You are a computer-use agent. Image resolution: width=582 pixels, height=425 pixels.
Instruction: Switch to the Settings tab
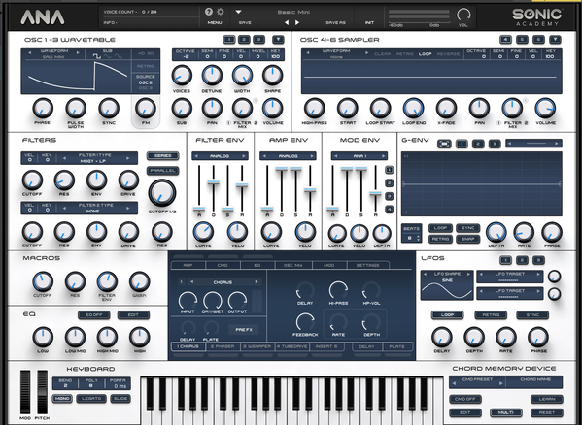(x=368, y=265)
